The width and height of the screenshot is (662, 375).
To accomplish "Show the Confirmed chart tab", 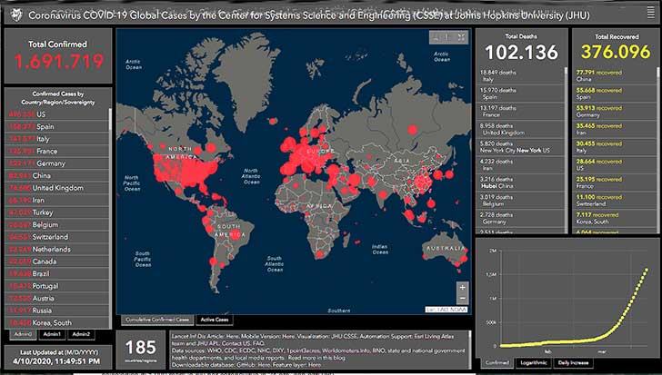I will click(497, 362).
